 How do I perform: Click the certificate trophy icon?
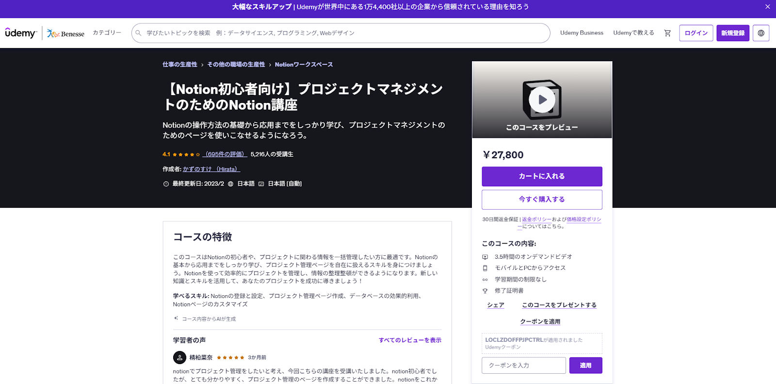(485, 291)
